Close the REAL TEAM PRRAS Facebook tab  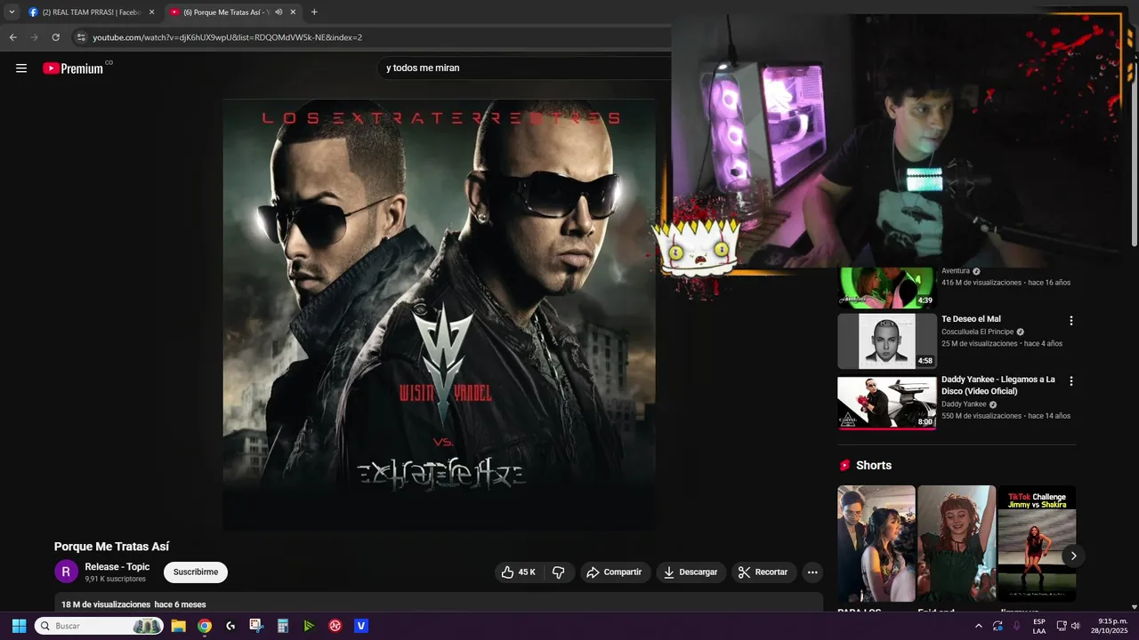(151, 12)
